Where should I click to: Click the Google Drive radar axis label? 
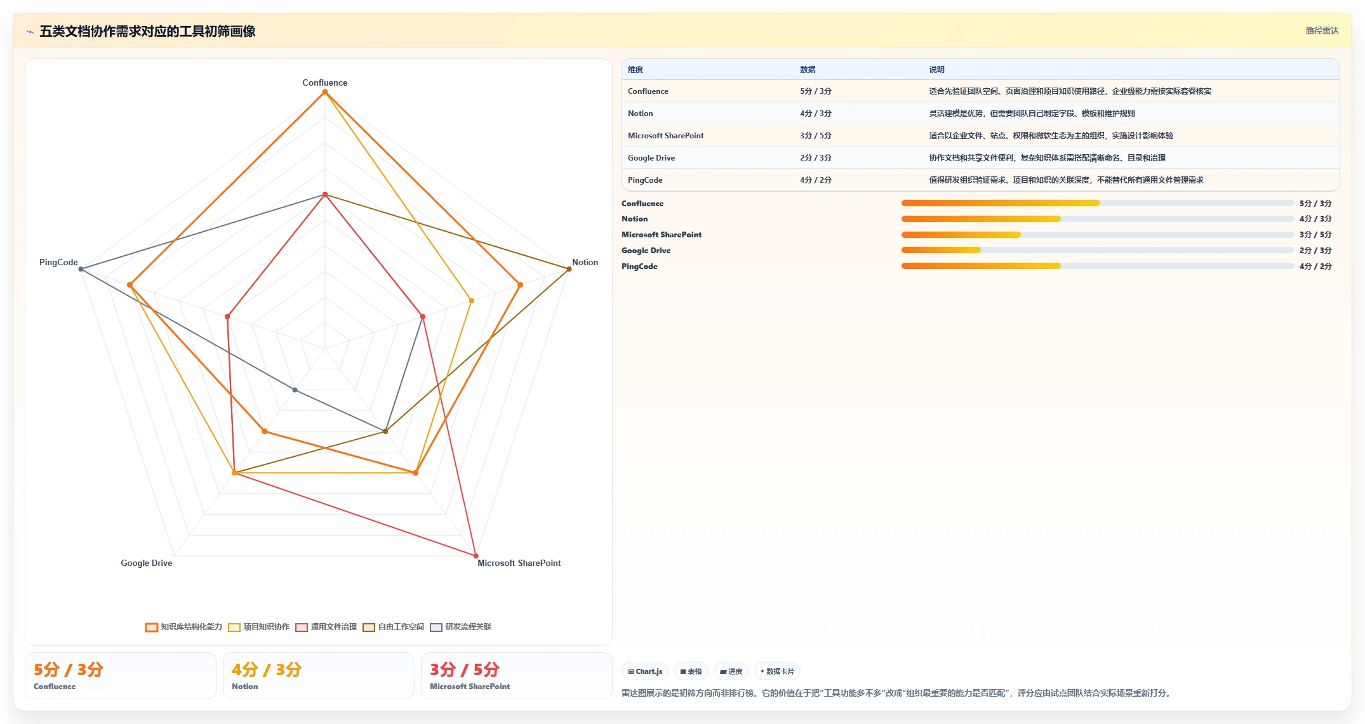point(146,563)
